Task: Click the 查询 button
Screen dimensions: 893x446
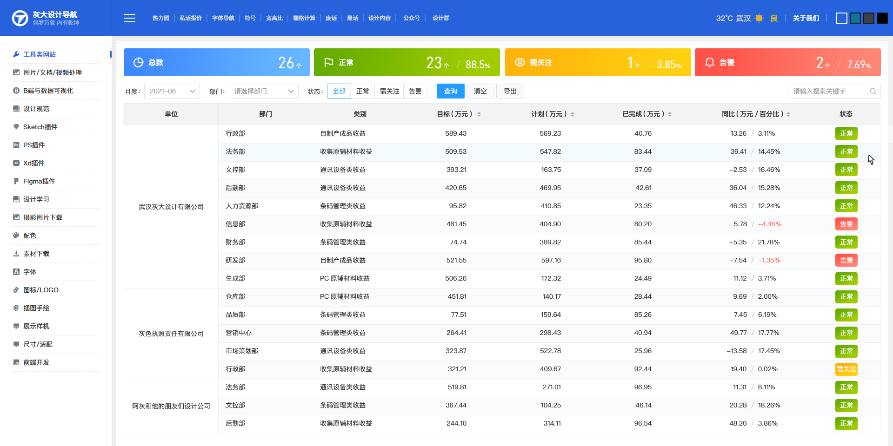Action: point(451,91)
